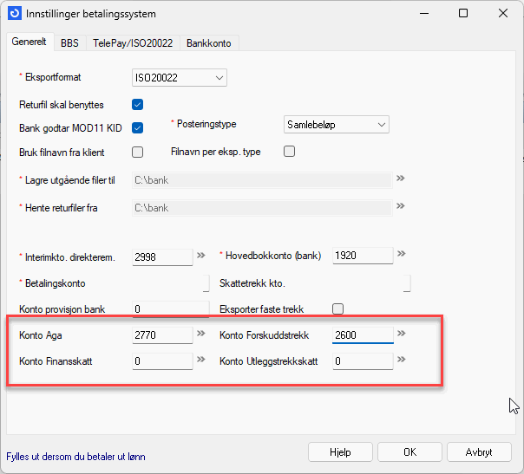Image resolution: width=524 pixels, height=474 pixels.
Task: Open the TelePay/ISO20022 tab
Action: tap(132, 42)
